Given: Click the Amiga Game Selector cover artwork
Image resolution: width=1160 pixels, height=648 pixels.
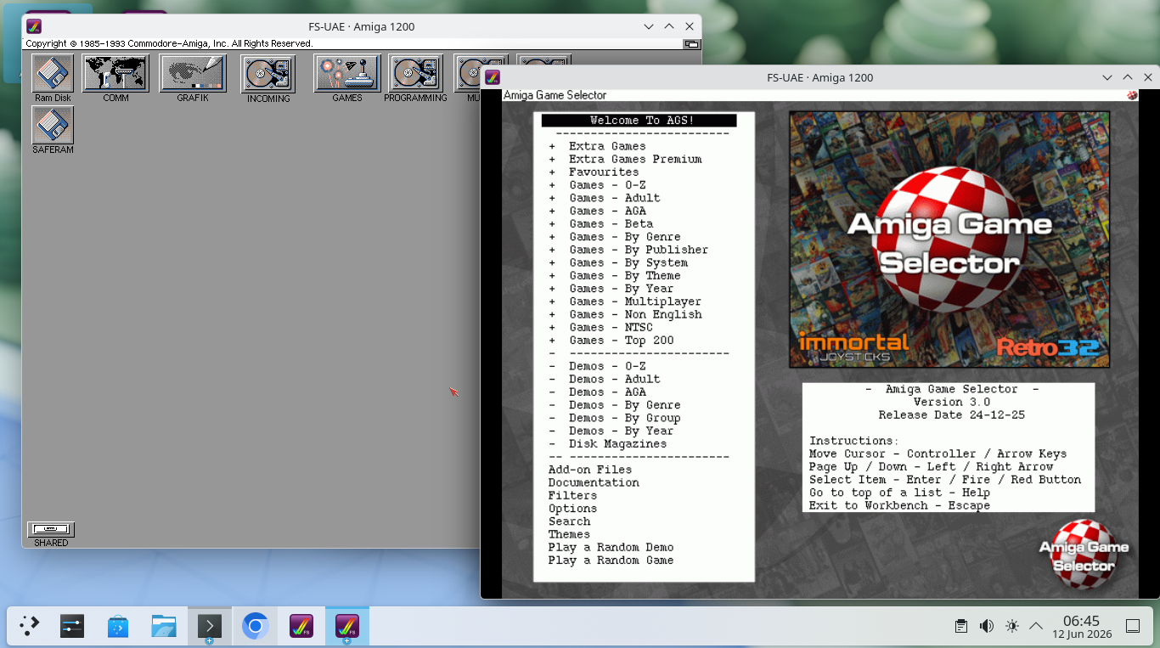Looking at the screenshot, I should (x=949, y=239).
